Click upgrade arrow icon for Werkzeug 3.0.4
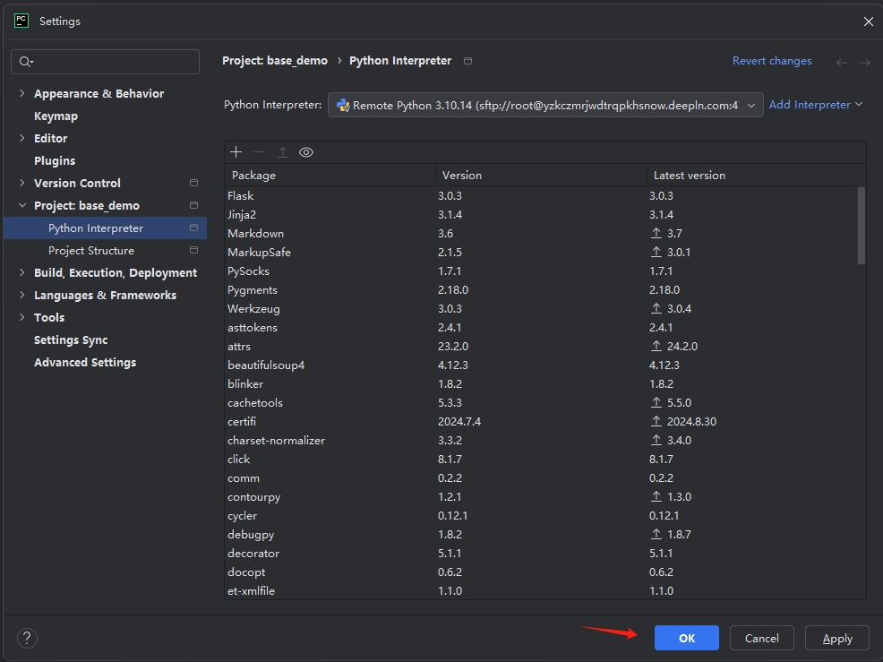 click(656, 308)
